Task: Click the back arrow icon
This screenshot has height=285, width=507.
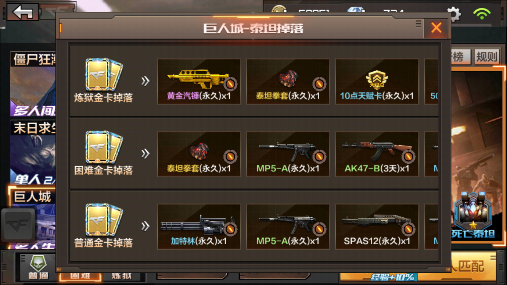Action: tap(23, 12)
